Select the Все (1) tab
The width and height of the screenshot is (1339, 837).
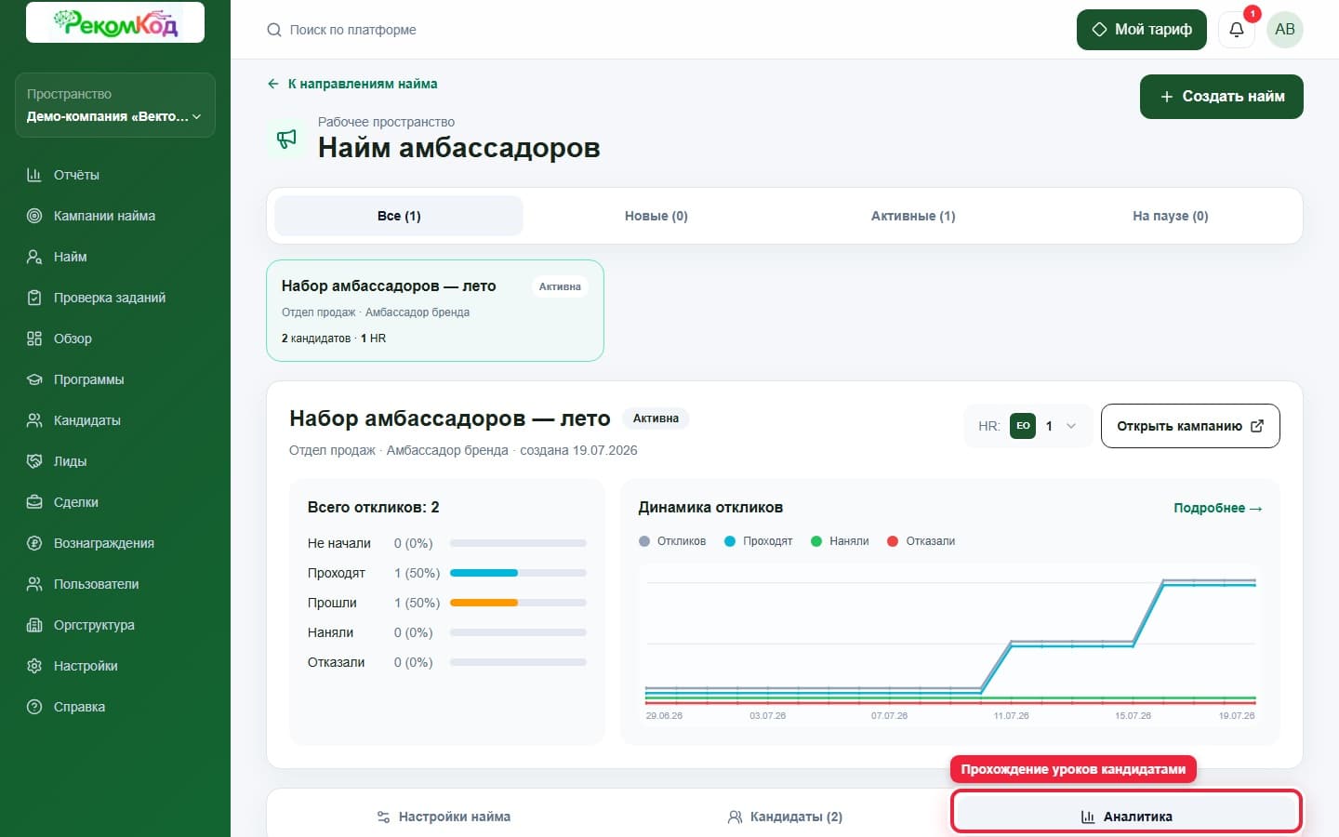pos(399,216)
